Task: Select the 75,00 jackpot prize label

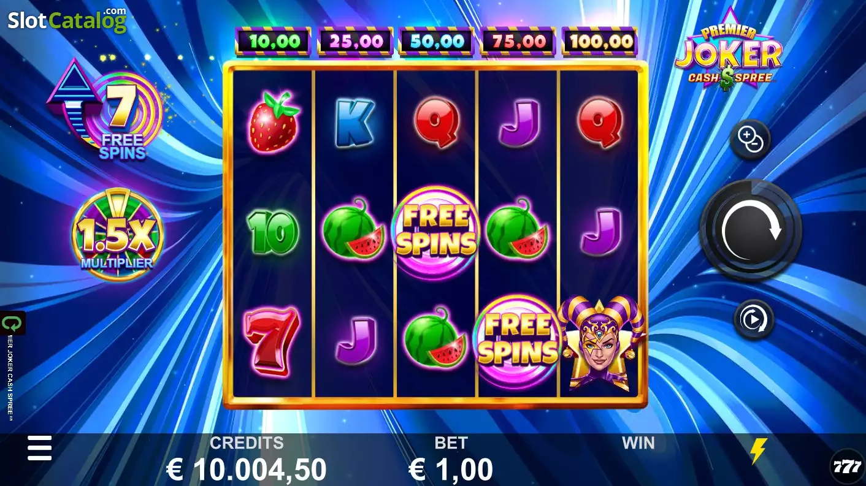Action: [x=518, y=42]
